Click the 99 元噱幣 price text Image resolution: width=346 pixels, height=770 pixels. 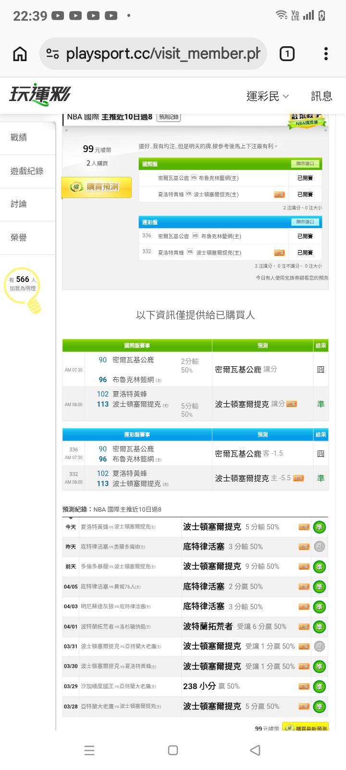(x=97, y=149)
